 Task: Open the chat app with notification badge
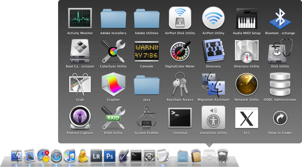tap(43, 156)
